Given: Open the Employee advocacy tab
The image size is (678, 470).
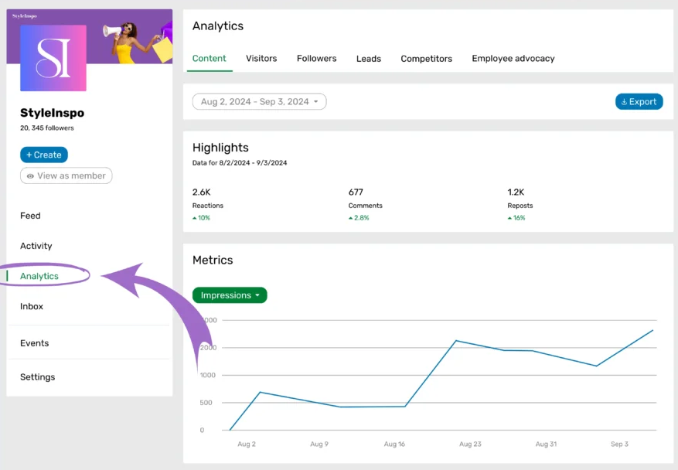Looking at the screenshot, I should point(513,59).
